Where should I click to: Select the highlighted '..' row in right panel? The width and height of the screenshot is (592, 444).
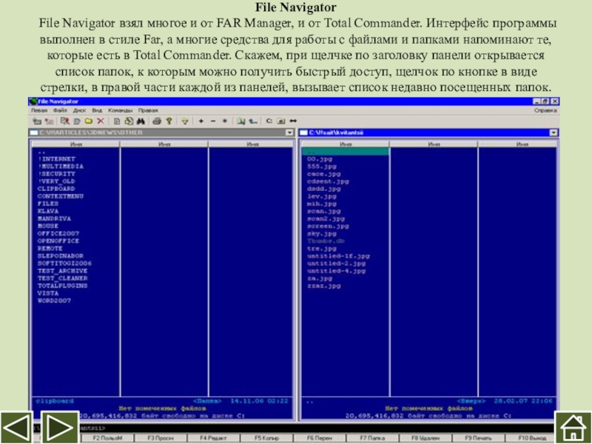[346, 152]
